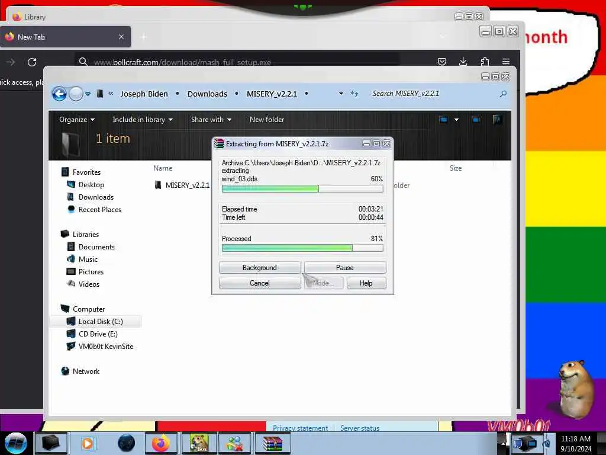
Task: Select Favorites in the navigation pane
Action: pyautogui.click(x=86, y=172)
